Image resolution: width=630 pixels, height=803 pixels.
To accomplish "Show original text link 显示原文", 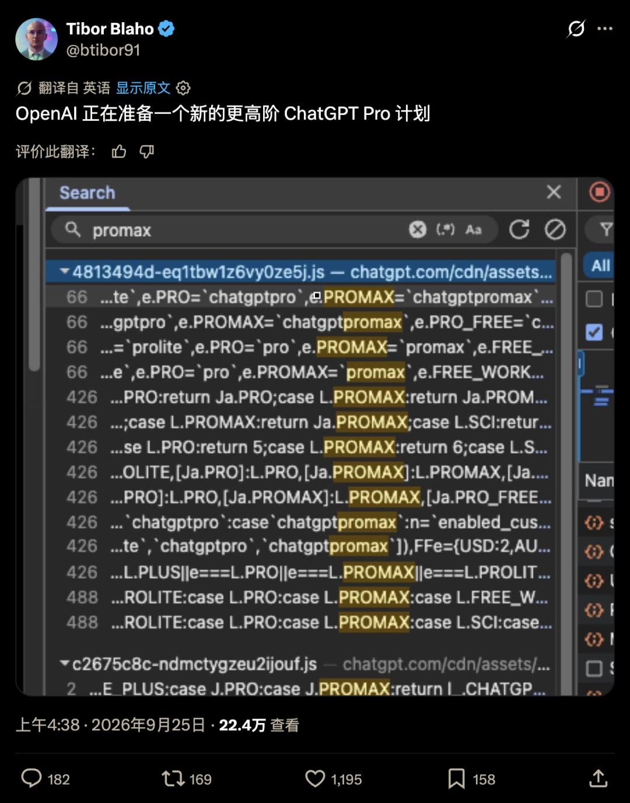I will (x=143, y=88).
